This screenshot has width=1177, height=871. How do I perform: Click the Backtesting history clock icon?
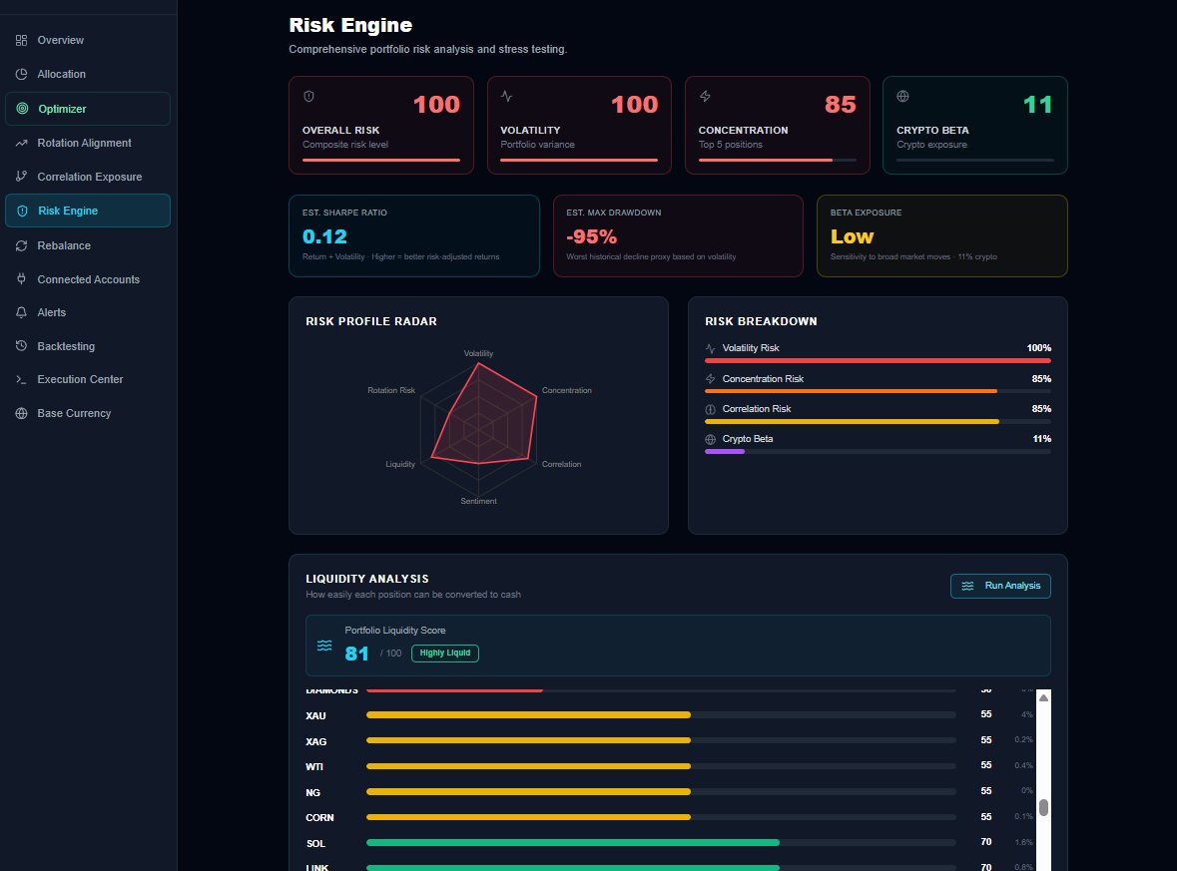pos(21,346)
